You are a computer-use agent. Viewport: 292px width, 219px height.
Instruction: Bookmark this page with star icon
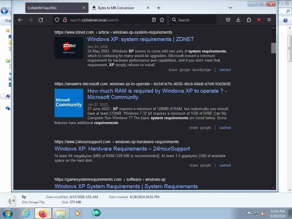click(x=162, y=20)
